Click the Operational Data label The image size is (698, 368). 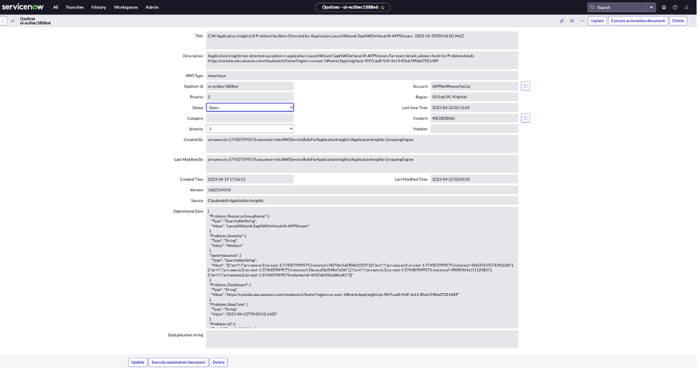(188, 211)
